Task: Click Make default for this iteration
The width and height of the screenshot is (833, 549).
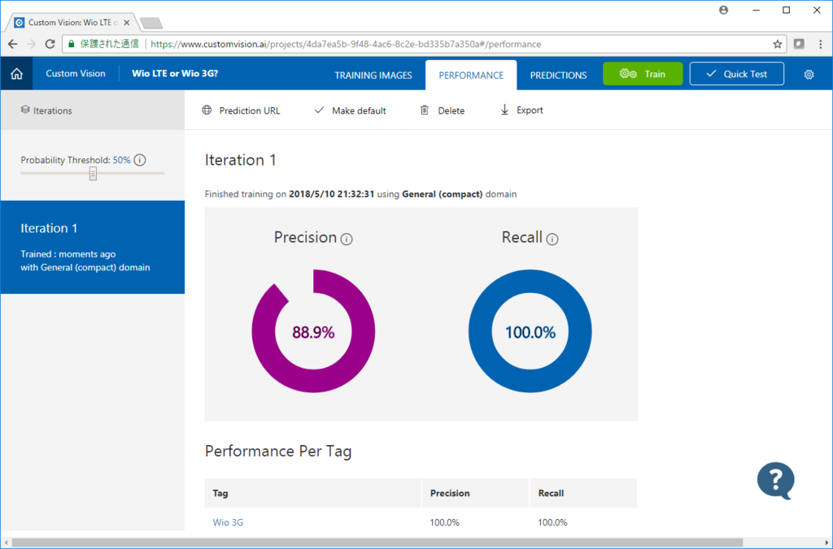Action: click(x=350, y=110)
